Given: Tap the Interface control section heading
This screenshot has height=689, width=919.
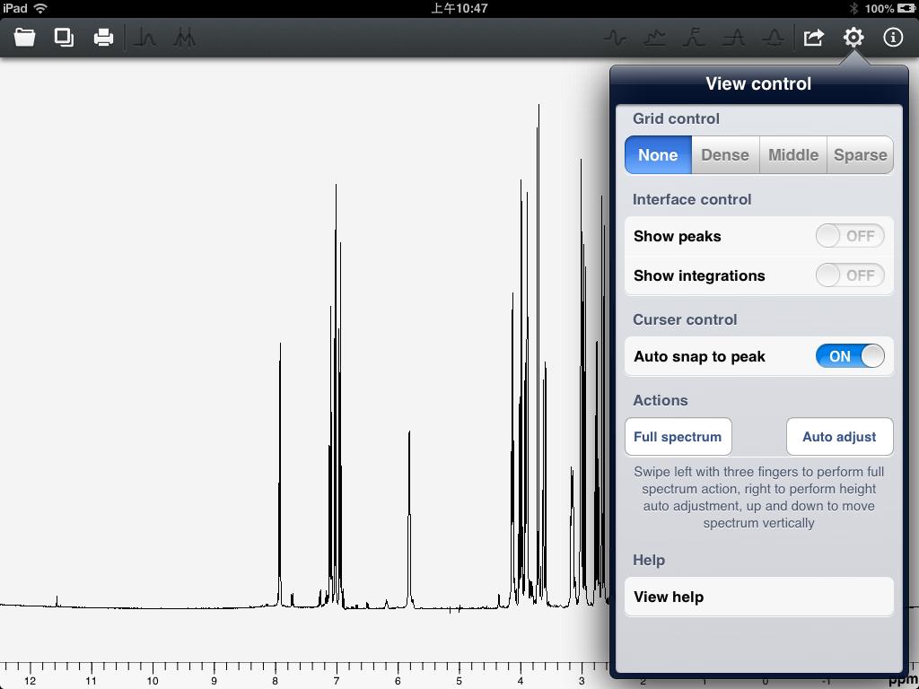Looking at the screenshot, I should [692, 199].
